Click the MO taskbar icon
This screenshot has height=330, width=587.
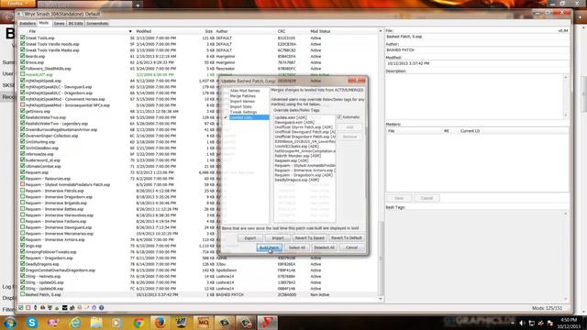tap(203, 323)
